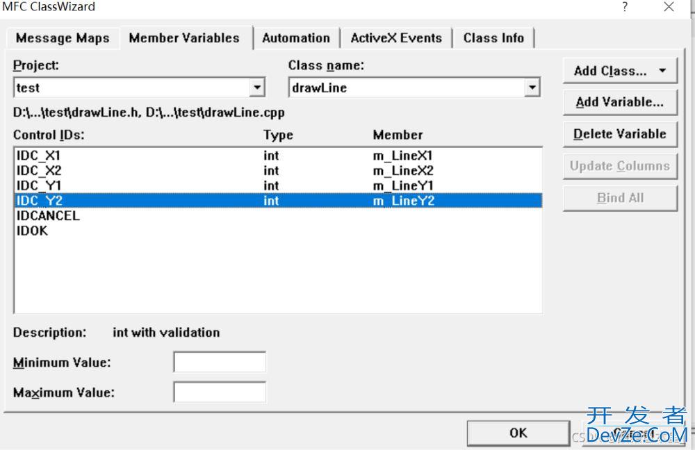Select the IDC_X1 control ID row

(278, 156)
